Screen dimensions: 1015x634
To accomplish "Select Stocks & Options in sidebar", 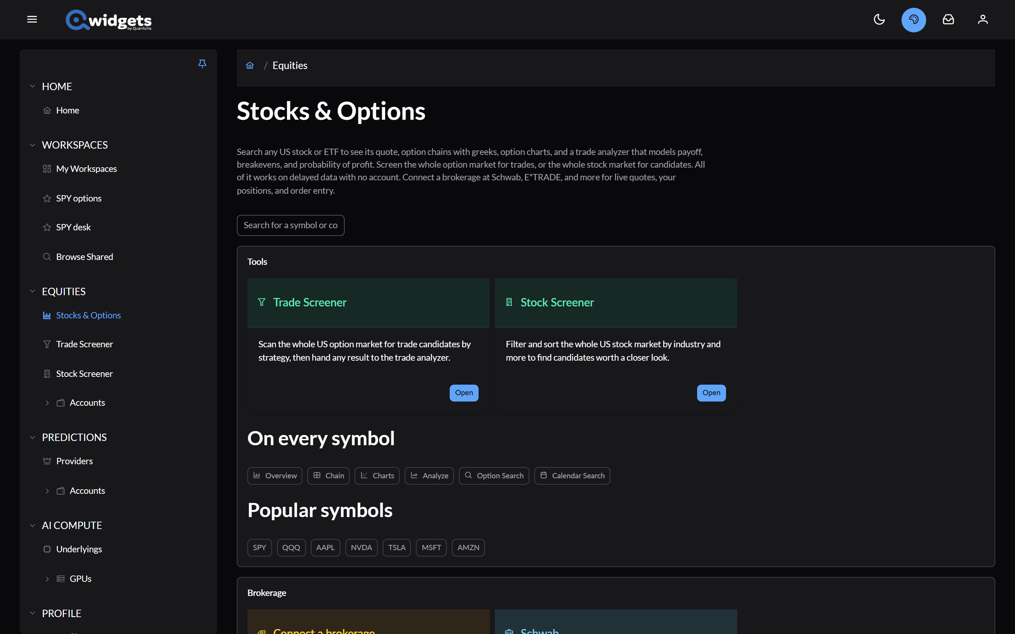I will (x=88, y=315).
